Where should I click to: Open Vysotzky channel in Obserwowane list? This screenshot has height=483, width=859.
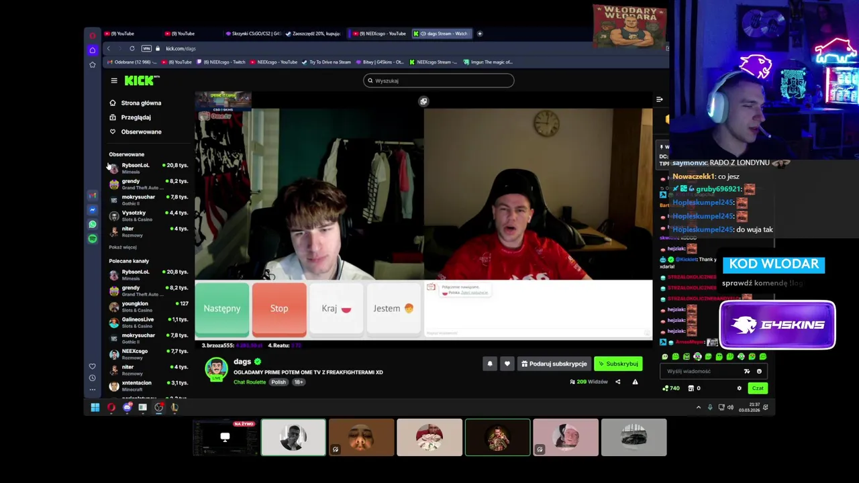[x=148, y=215]
